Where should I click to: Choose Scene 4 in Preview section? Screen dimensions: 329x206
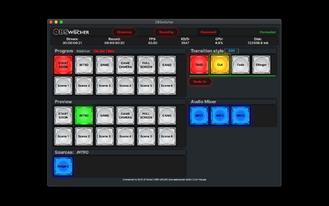(125, 136)
